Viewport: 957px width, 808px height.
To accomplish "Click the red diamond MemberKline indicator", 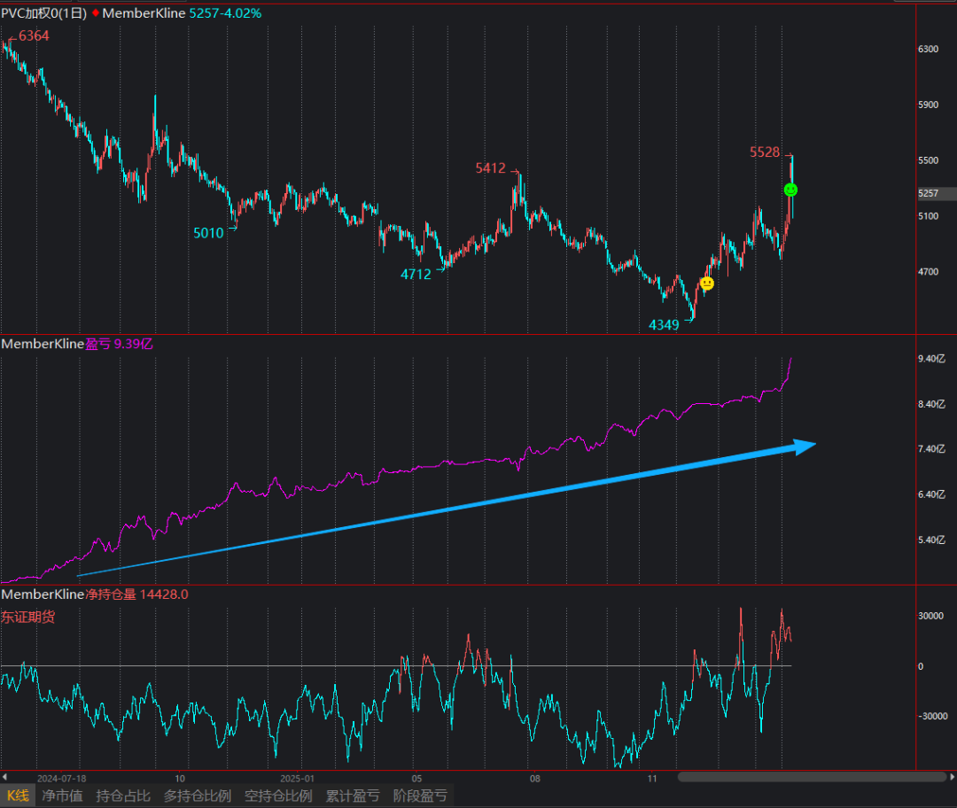I will (x=95, y=12).
